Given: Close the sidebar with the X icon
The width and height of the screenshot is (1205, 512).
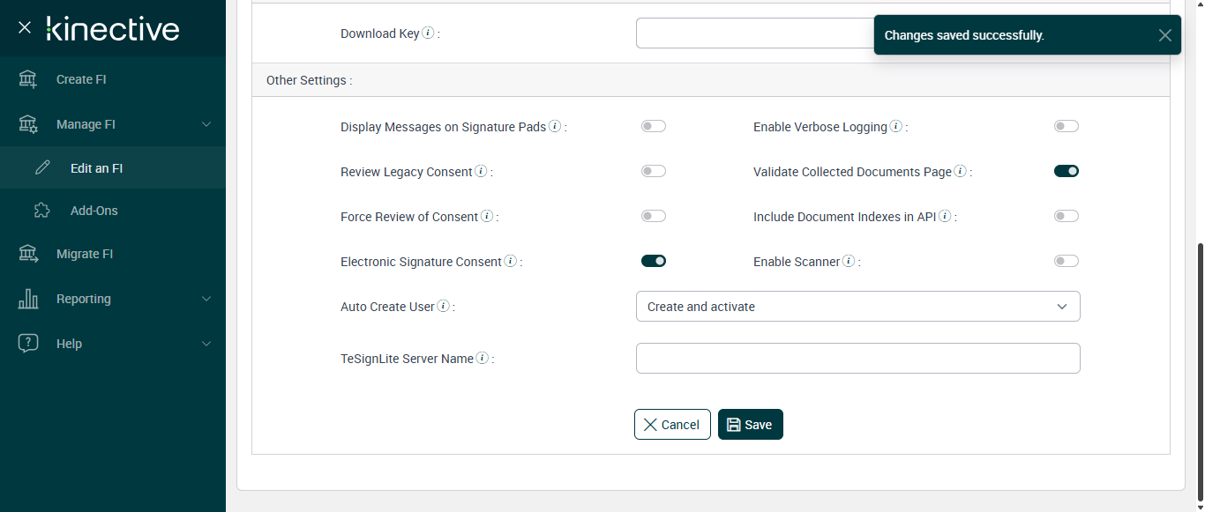Looking at the screenshot, I should 25,27.
